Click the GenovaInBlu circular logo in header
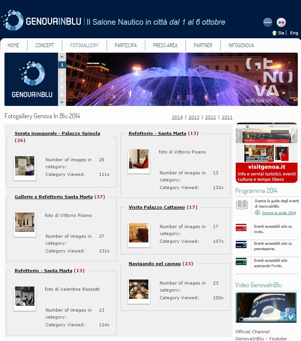Screen dimensions: 301x341 click(x=13, y=20)
